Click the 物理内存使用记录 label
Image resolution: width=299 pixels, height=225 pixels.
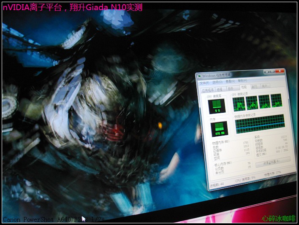coord(245,116)
